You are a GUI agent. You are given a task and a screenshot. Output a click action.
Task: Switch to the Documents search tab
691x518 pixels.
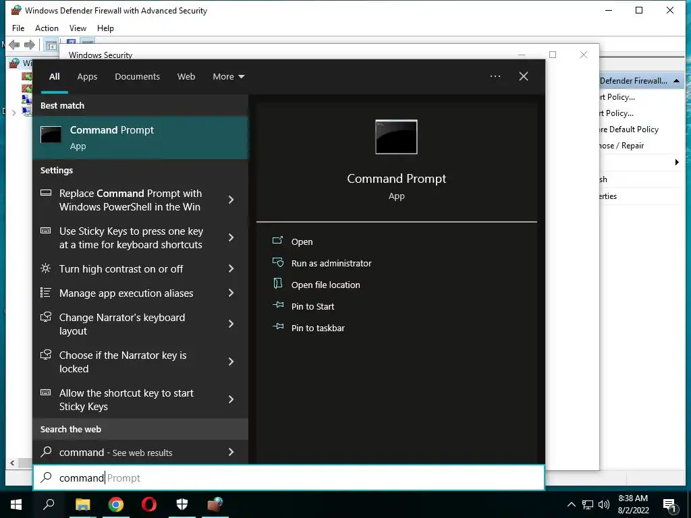(x=137, y=77)
